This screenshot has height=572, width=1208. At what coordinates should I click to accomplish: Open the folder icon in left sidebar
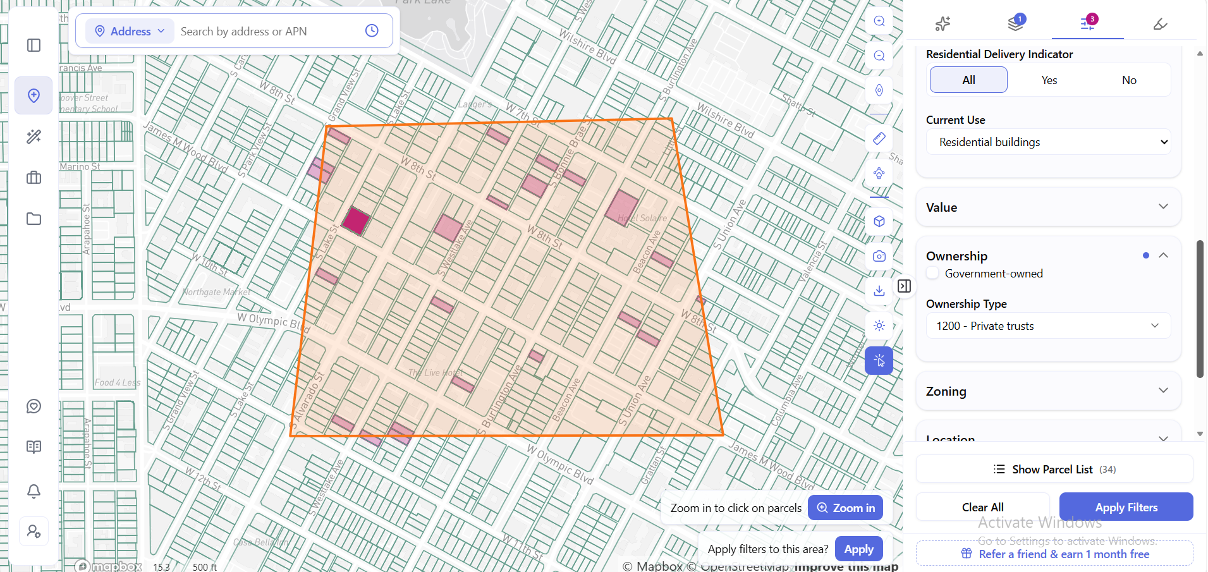pos(34,219)
